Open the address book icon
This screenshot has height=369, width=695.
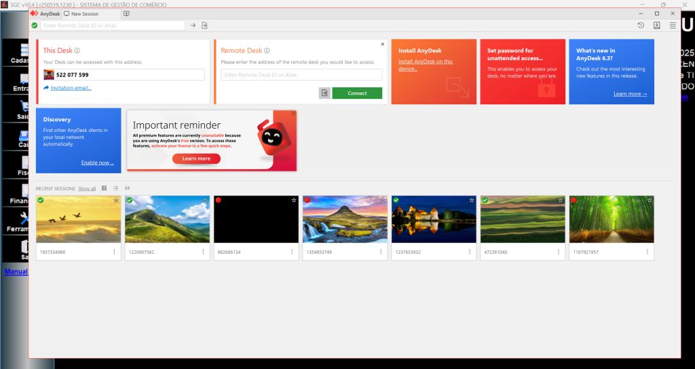657,26
